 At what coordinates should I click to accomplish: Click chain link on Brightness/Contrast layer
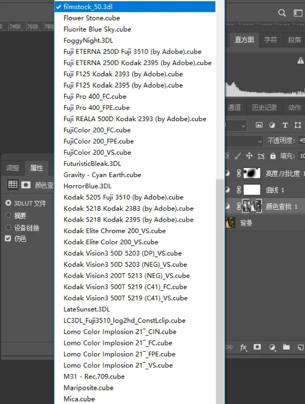(x=238, y=173)
